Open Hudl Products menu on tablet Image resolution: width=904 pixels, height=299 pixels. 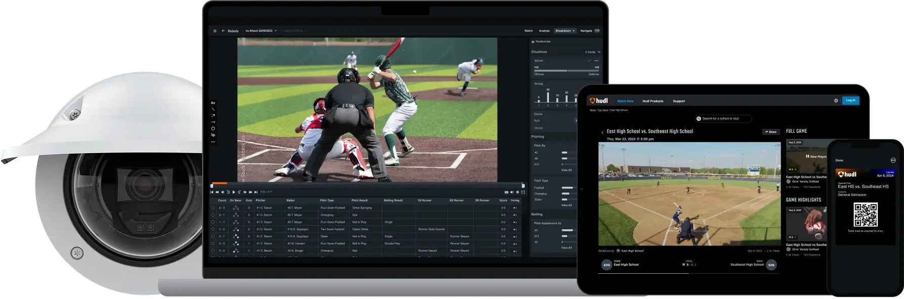point(653,101)
